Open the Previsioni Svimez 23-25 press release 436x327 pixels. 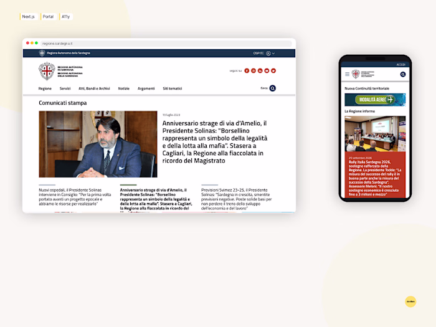coord(236,199)
